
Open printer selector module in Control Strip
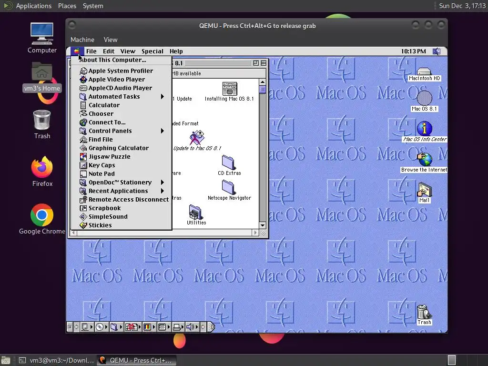click(178, 327)
